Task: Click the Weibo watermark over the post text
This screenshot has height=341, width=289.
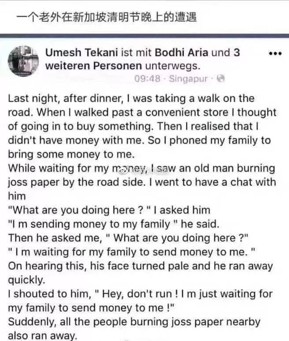Action: tap(144, 169)
